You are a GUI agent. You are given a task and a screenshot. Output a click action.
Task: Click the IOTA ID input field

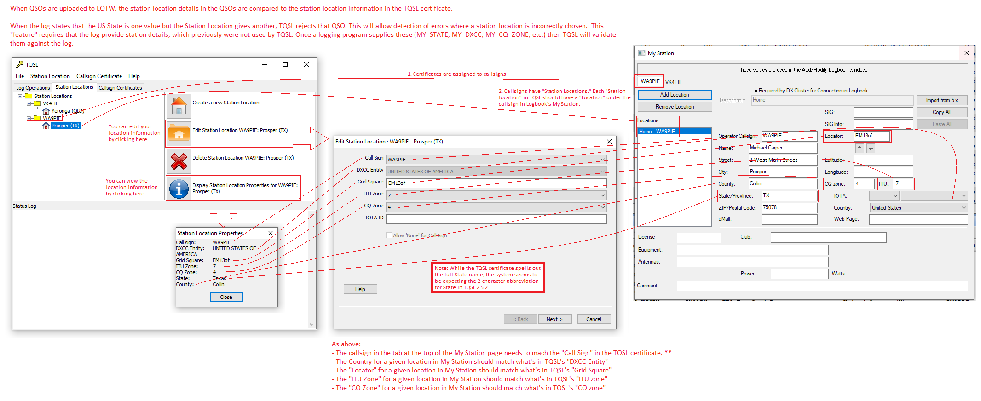(x=496, y=218)
